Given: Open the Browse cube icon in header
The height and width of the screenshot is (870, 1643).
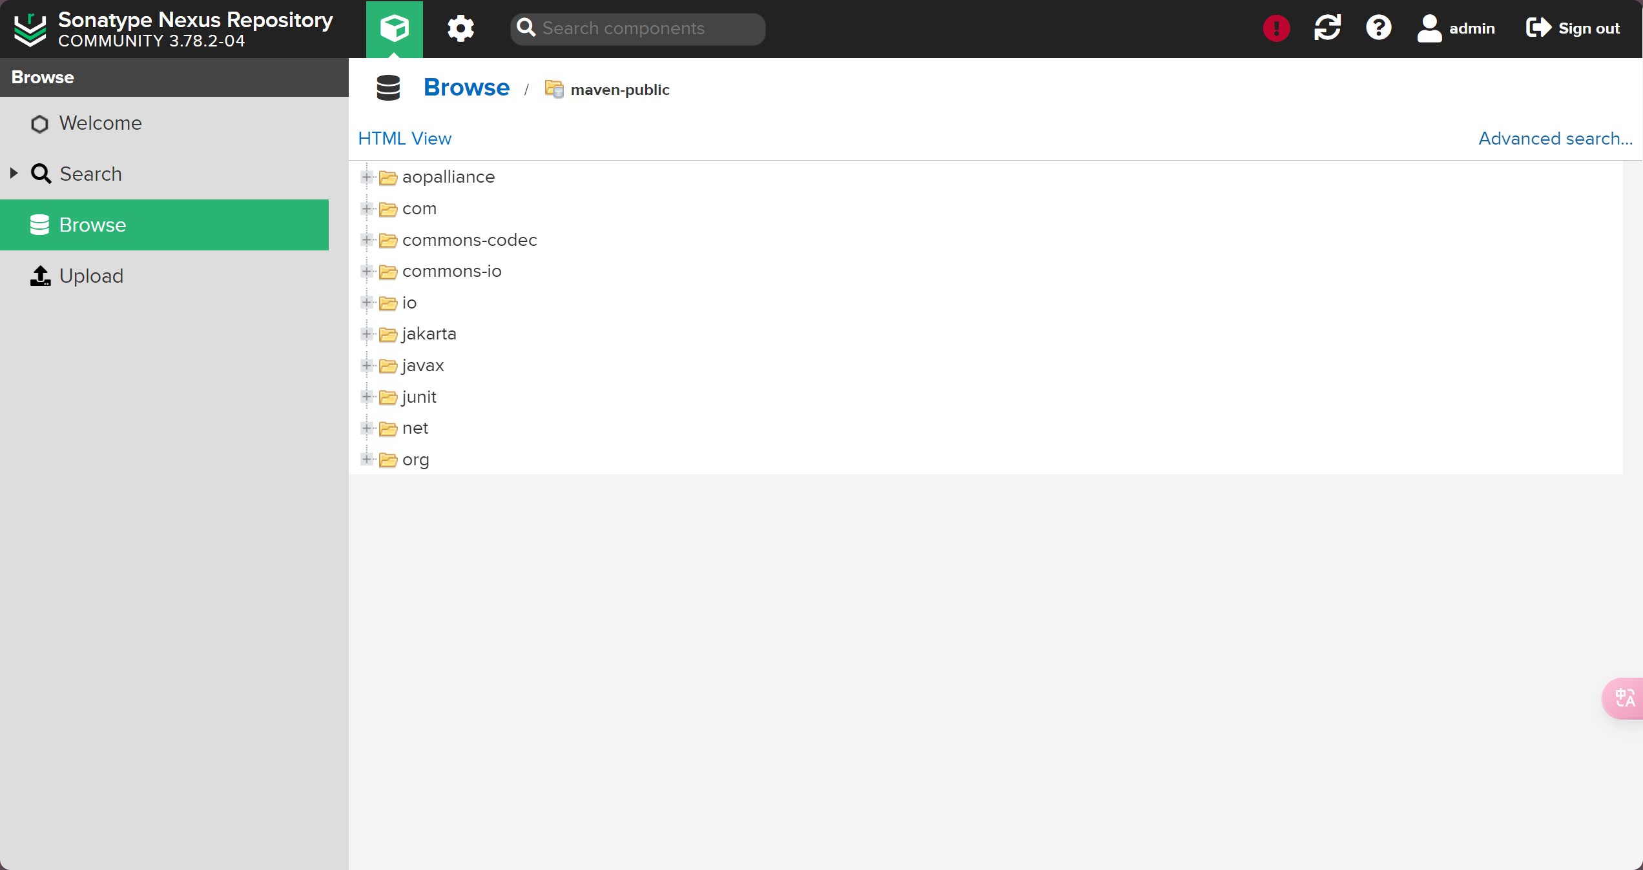Looking at the screenshot, I should click(x=394, y=28).
